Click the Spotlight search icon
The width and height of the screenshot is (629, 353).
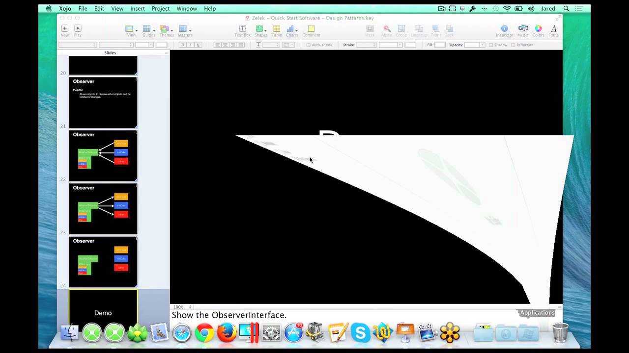pyautogui.click(x=566, y=8)
